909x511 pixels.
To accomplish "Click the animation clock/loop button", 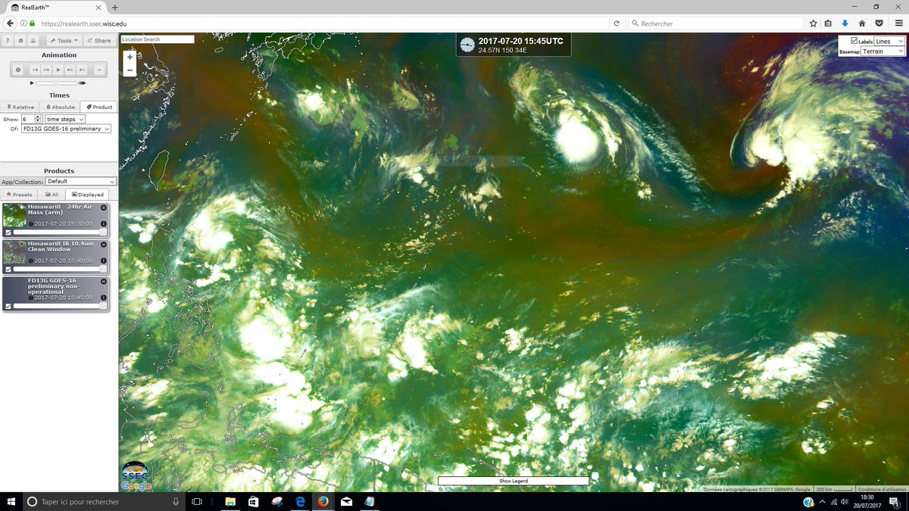I will coord(18,70).
